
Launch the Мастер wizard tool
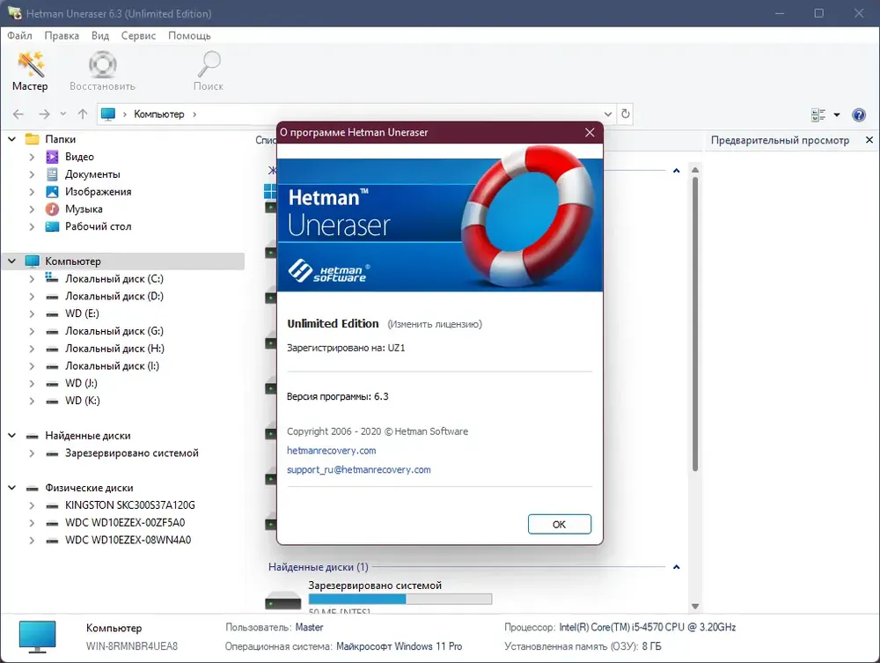(30, 70)
